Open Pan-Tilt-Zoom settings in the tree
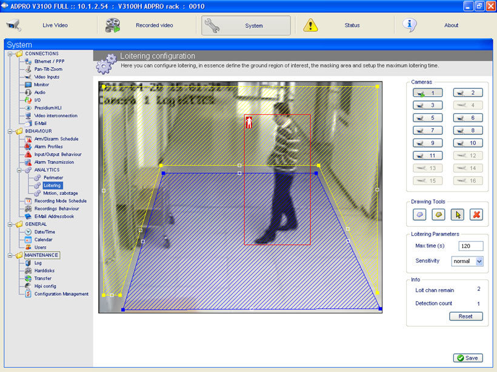Viewport: 497px width, 372px height. [48, 69]
